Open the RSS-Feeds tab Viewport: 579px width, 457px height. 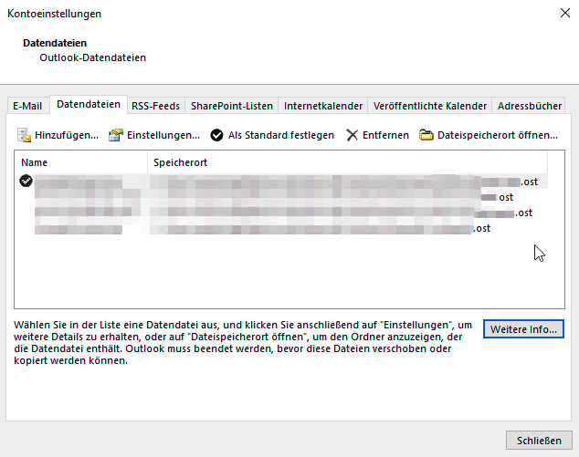[x=155, y=106]
